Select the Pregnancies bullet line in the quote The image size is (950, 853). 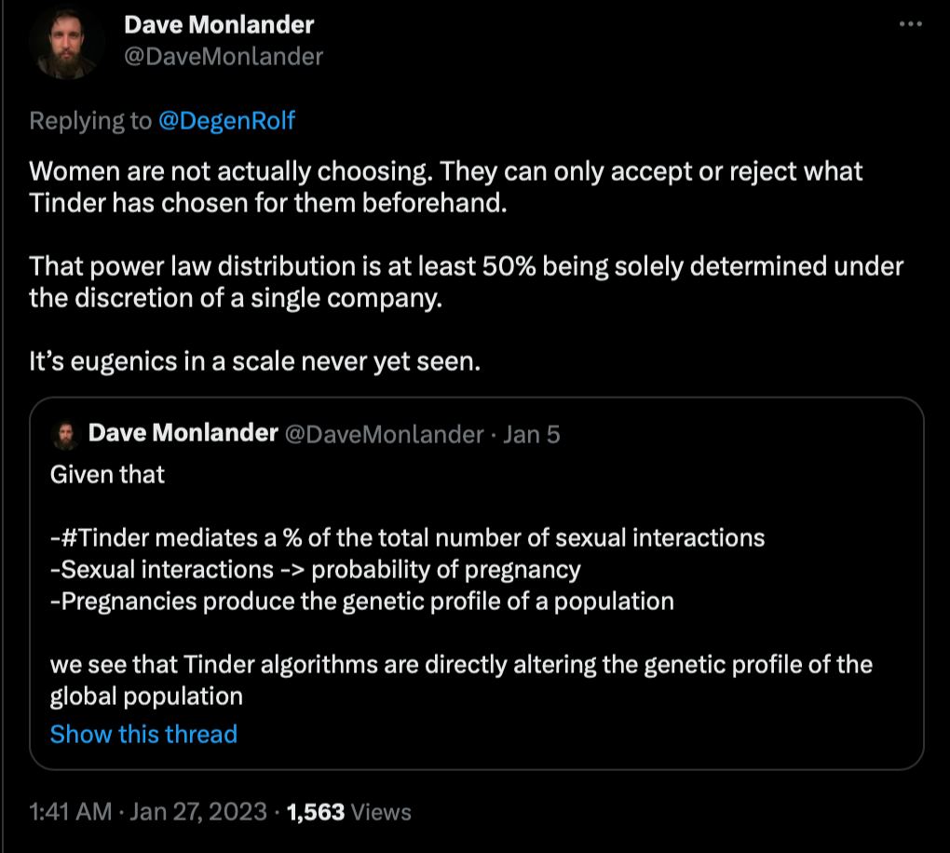[x=361, y=601]
